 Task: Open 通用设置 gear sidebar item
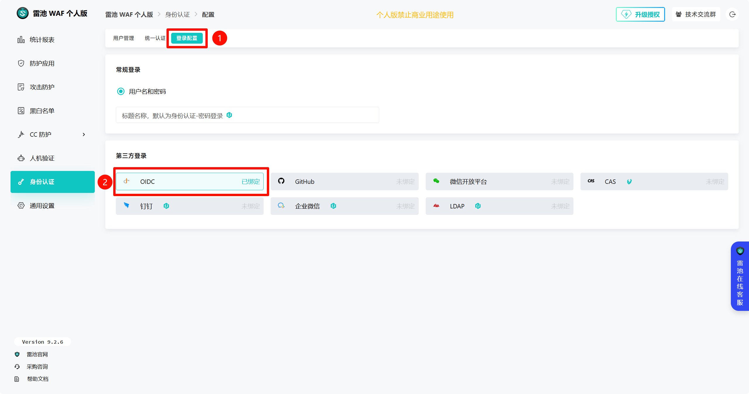(42, 206)
